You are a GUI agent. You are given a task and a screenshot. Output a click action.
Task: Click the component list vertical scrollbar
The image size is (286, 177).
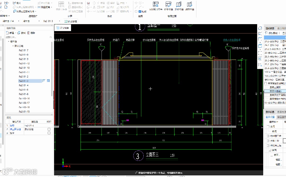(52, 68)
